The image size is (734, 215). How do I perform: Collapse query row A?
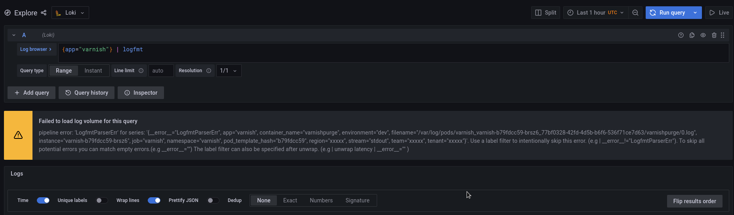coord(14,35)
